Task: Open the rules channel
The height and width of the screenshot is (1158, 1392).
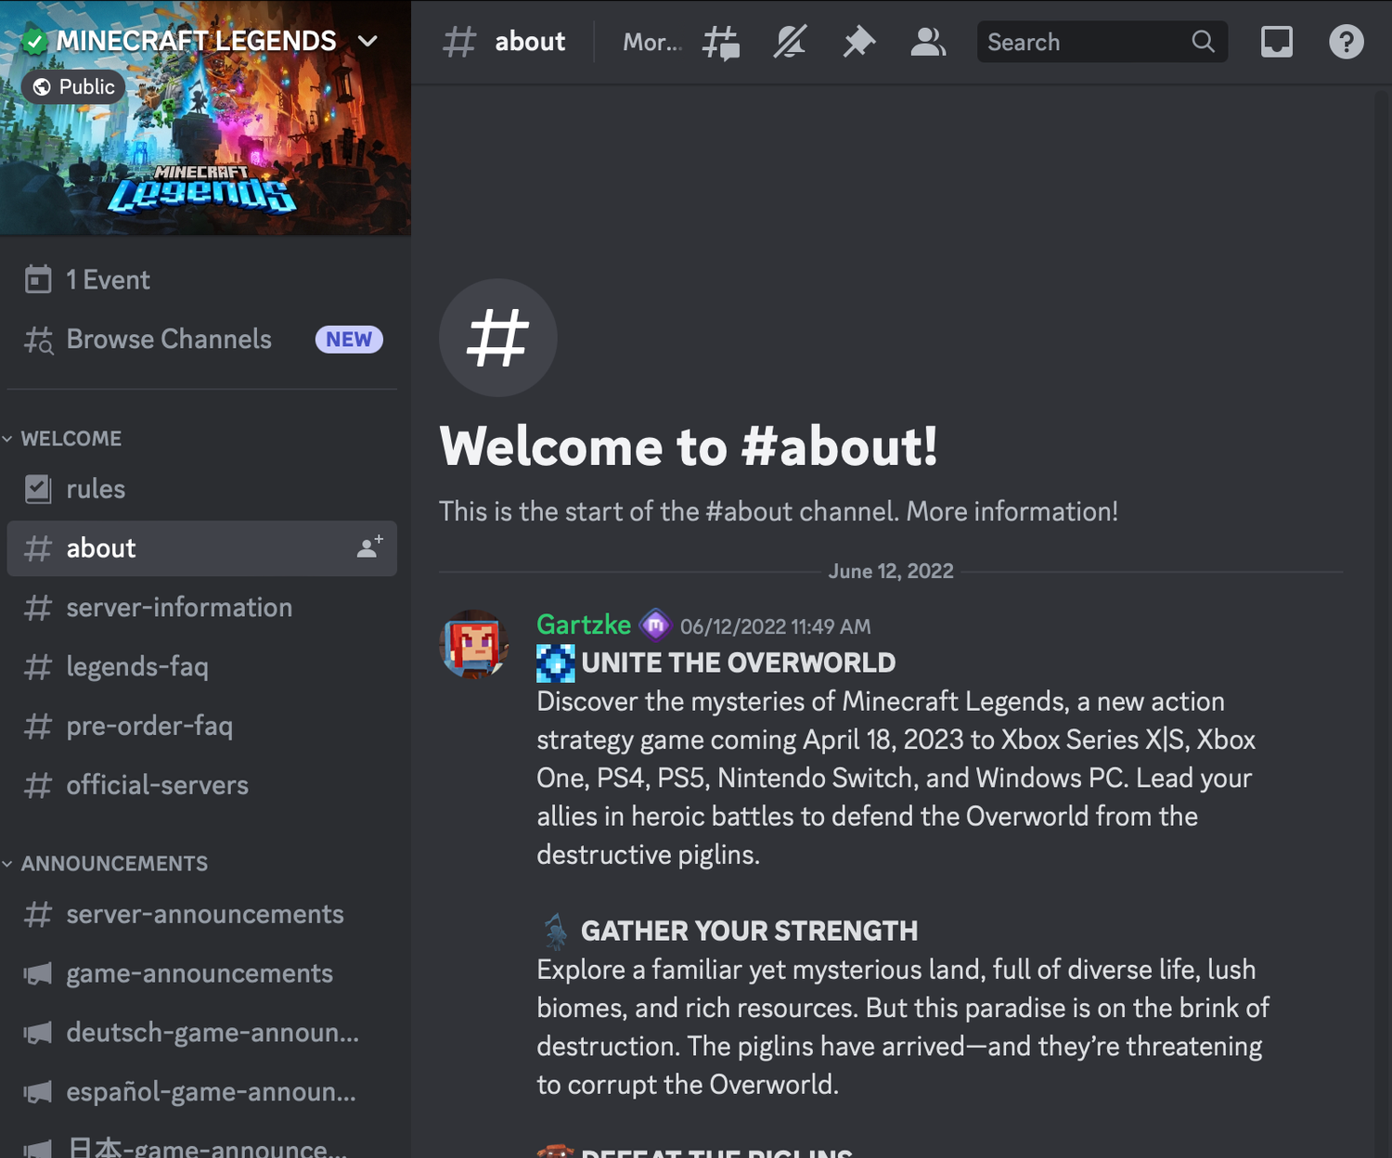Action: click(96, 489)
